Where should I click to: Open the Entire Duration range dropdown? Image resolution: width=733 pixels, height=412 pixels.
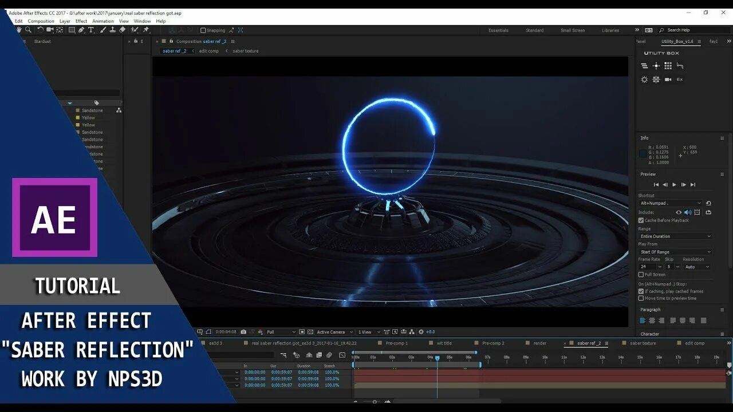(x=675, y=236)
